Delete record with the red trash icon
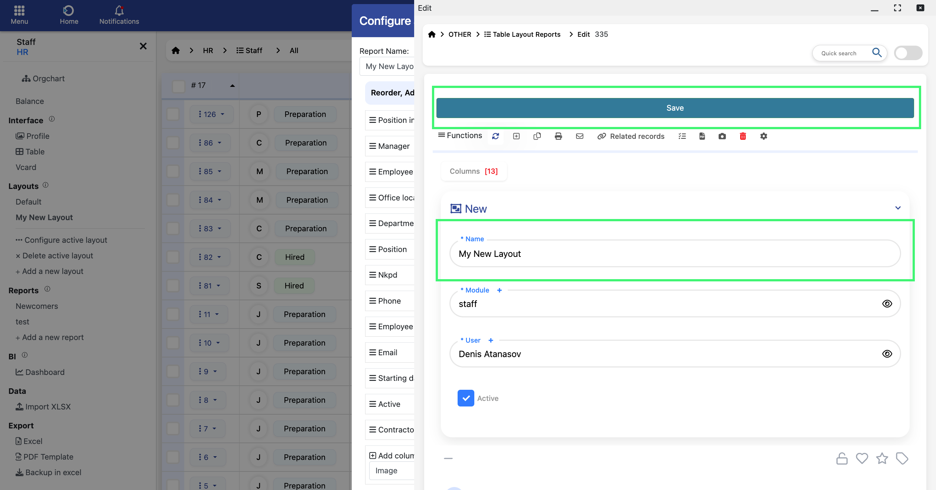This screenshot has height=490, width=936. [743, 136]
